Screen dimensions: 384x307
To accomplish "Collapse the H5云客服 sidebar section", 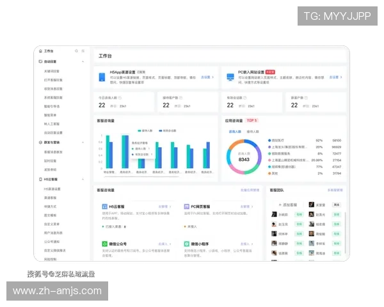I will [x=84, y=180].
